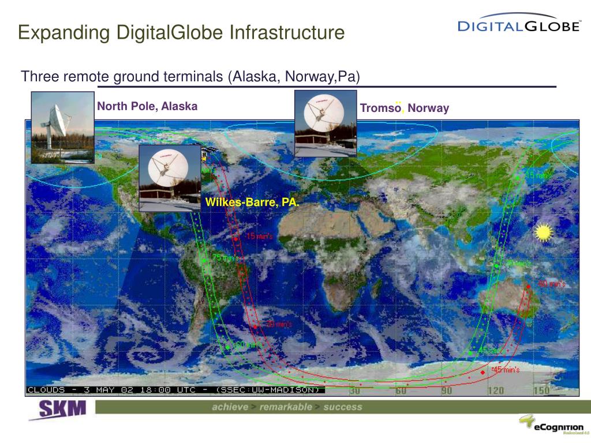This screenshot has height=443, width=591.
Task: Click the '30' longitude label
Action: pyautogui.click(x=355, y=391)
